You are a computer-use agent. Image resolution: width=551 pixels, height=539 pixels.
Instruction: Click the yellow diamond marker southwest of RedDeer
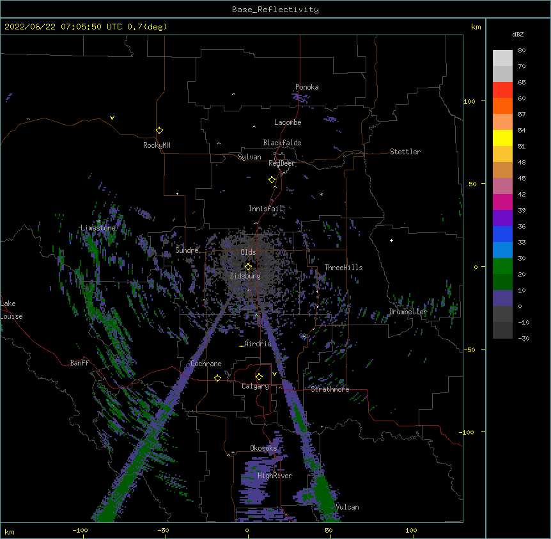click(272, 180)
